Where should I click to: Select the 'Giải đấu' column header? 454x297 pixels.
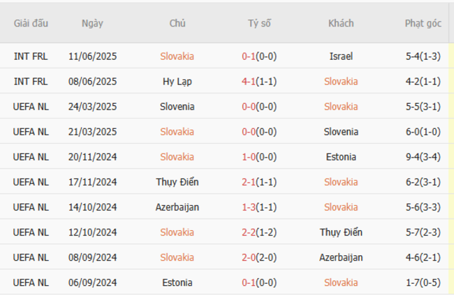31,23
